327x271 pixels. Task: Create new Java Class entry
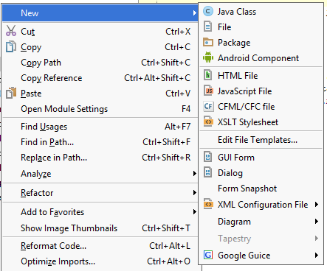(261, 12)
